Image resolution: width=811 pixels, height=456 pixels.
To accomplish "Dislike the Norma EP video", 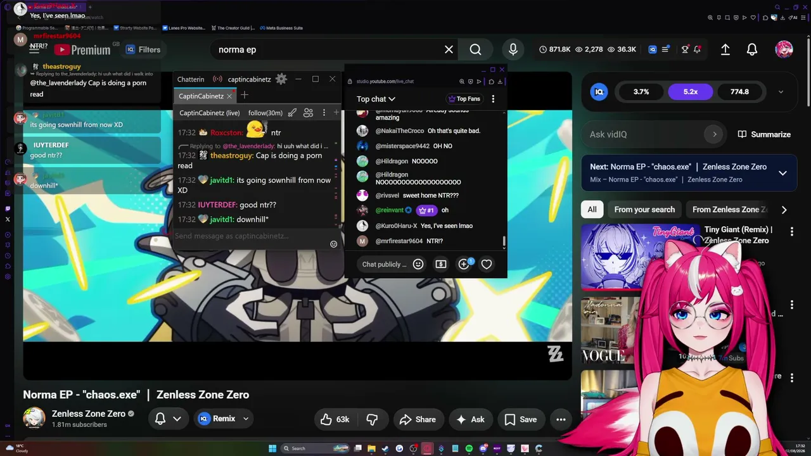I will [372, 419].
